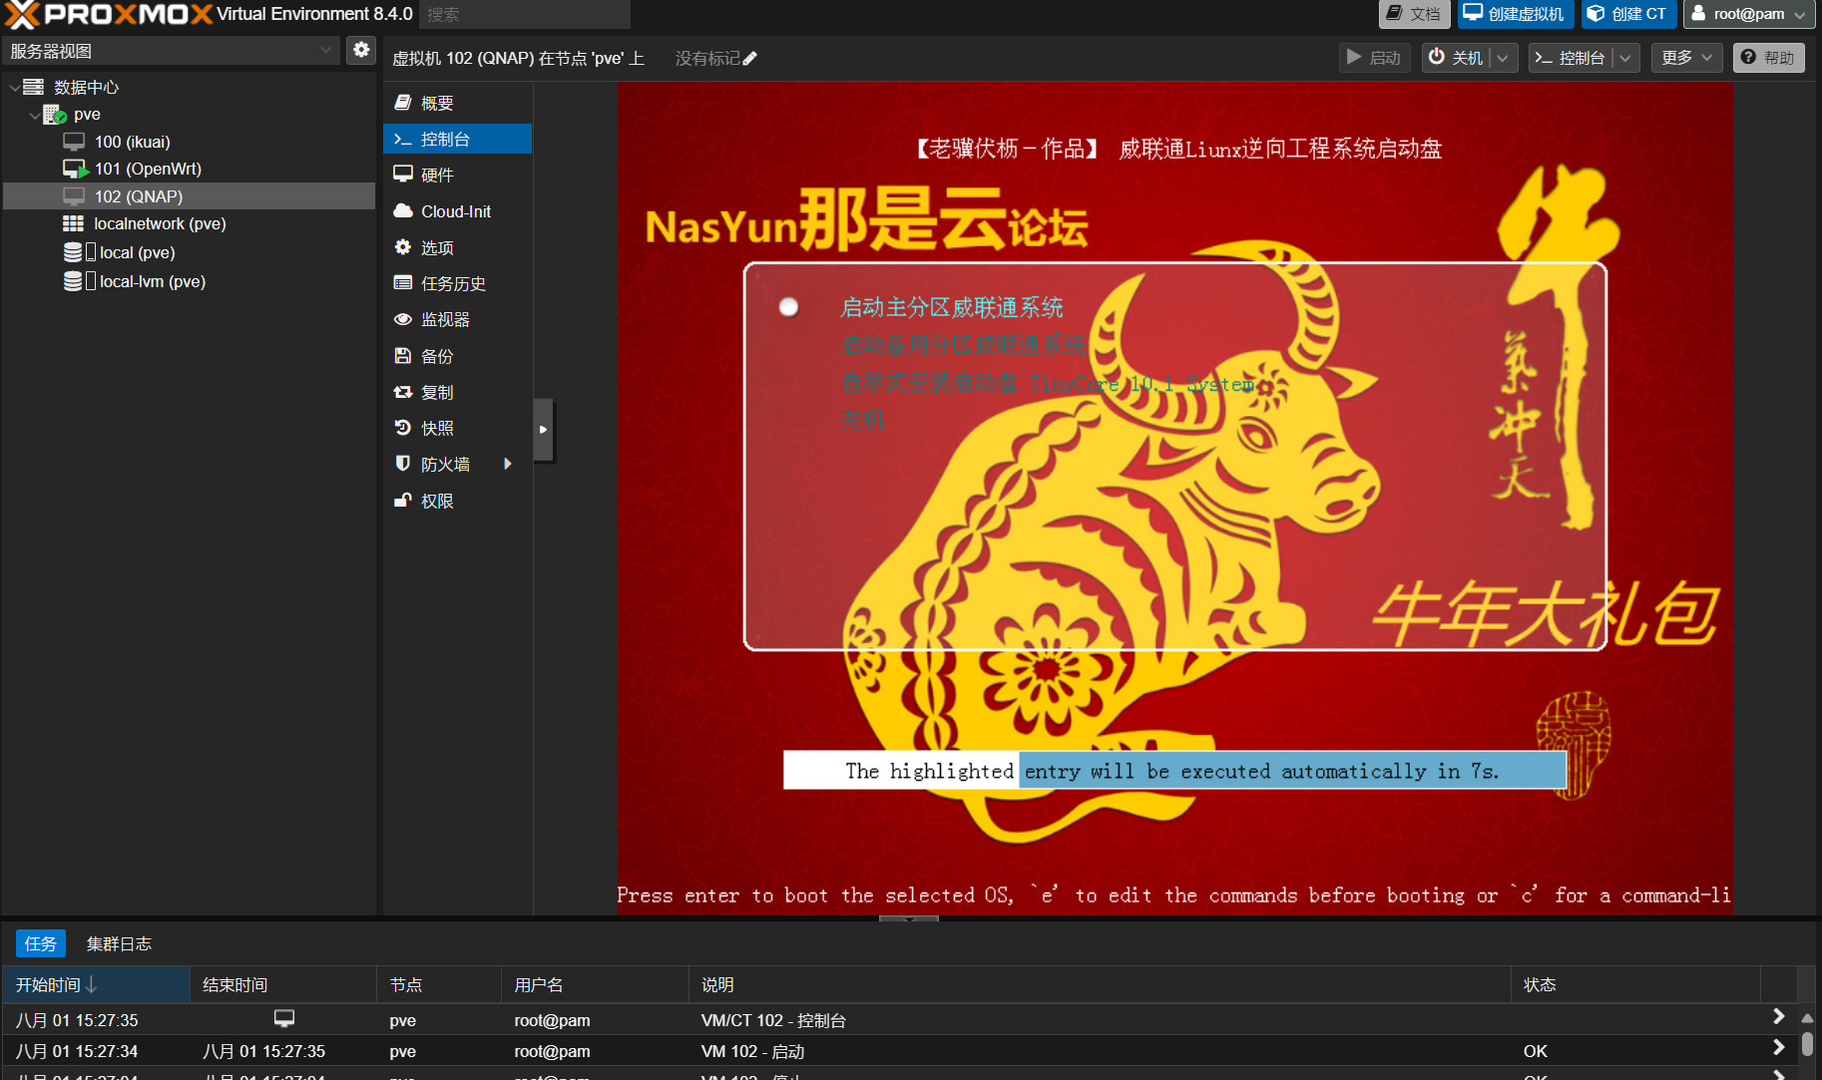Sort by 结束时间 column header

283,984
